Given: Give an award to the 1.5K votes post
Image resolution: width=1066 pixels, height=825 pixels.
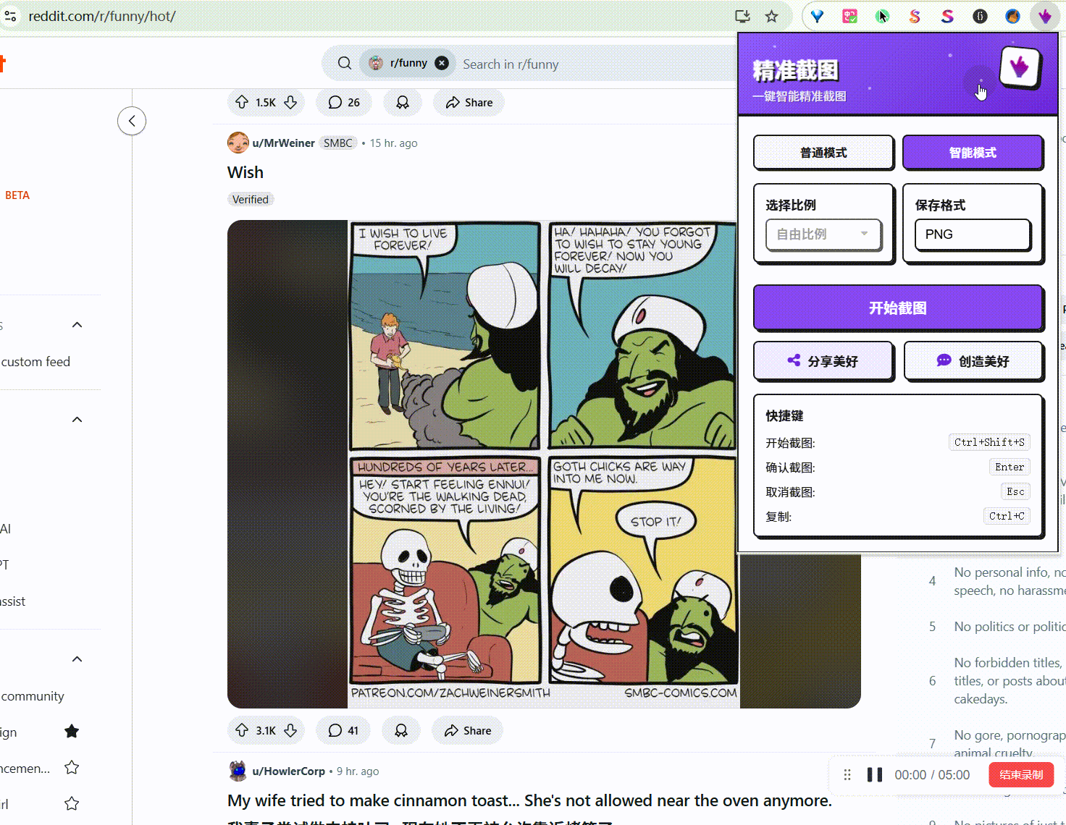Looking at the screenshot, I should [403, 102].
